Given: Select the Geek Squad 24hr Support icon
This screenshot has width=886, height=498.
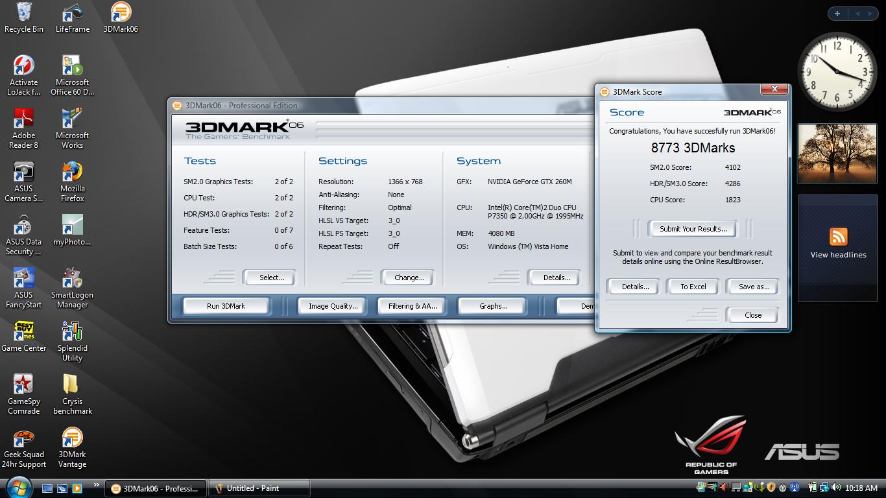Looking at the screenshot, I should coord(24,447).
